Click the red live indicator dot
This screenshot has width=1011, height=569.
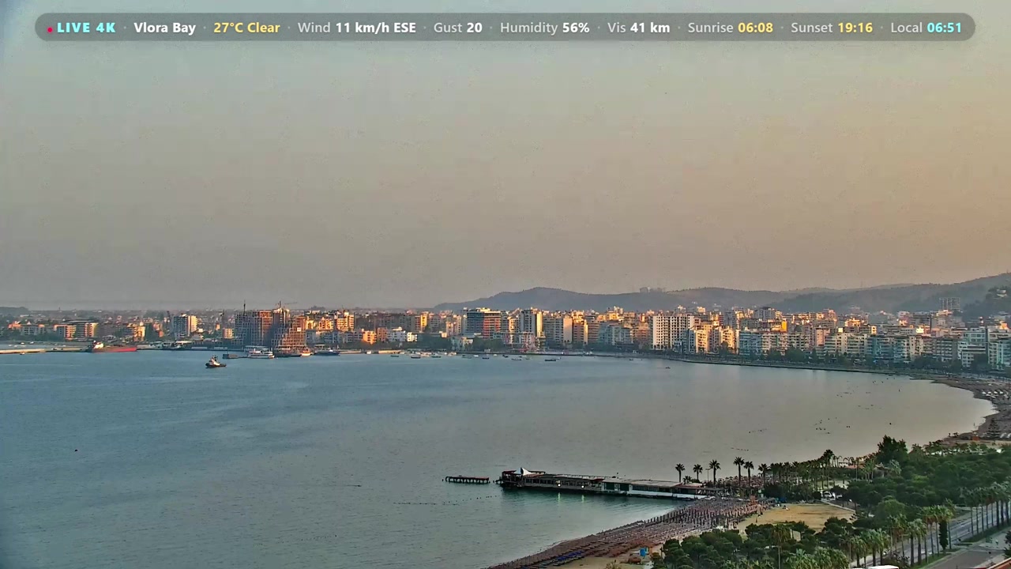(50, 29)
